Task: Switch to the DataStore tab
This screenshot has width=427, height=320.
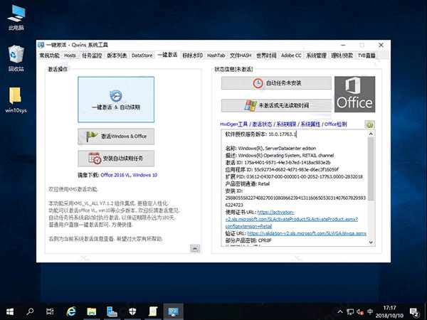Action: (142, 55)
